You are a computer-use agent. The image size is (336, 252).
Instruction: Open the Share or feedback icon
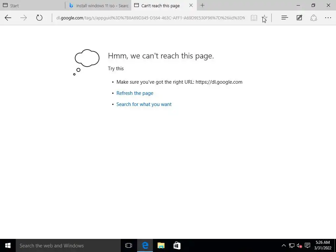pyautogui.click(x=313, y=18)
